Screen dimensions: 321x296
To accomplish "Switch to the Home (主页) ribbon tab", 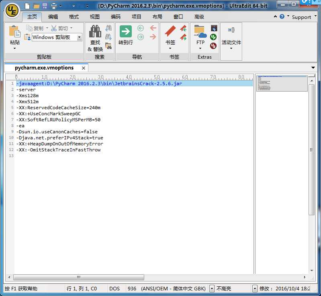I will point(32,16).
